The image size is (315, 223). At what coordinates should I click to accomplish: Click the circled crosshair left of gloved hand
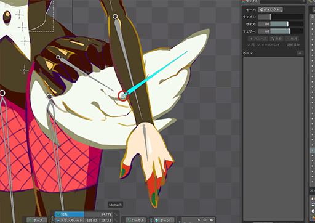point(24,70)
